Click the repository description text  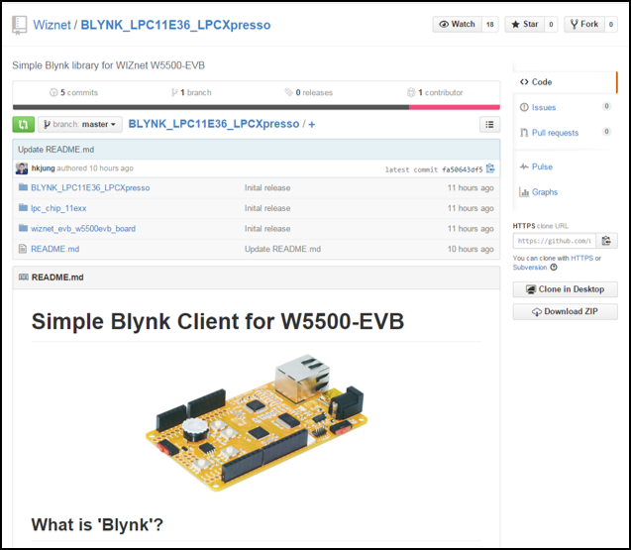(x=108, y=65)
